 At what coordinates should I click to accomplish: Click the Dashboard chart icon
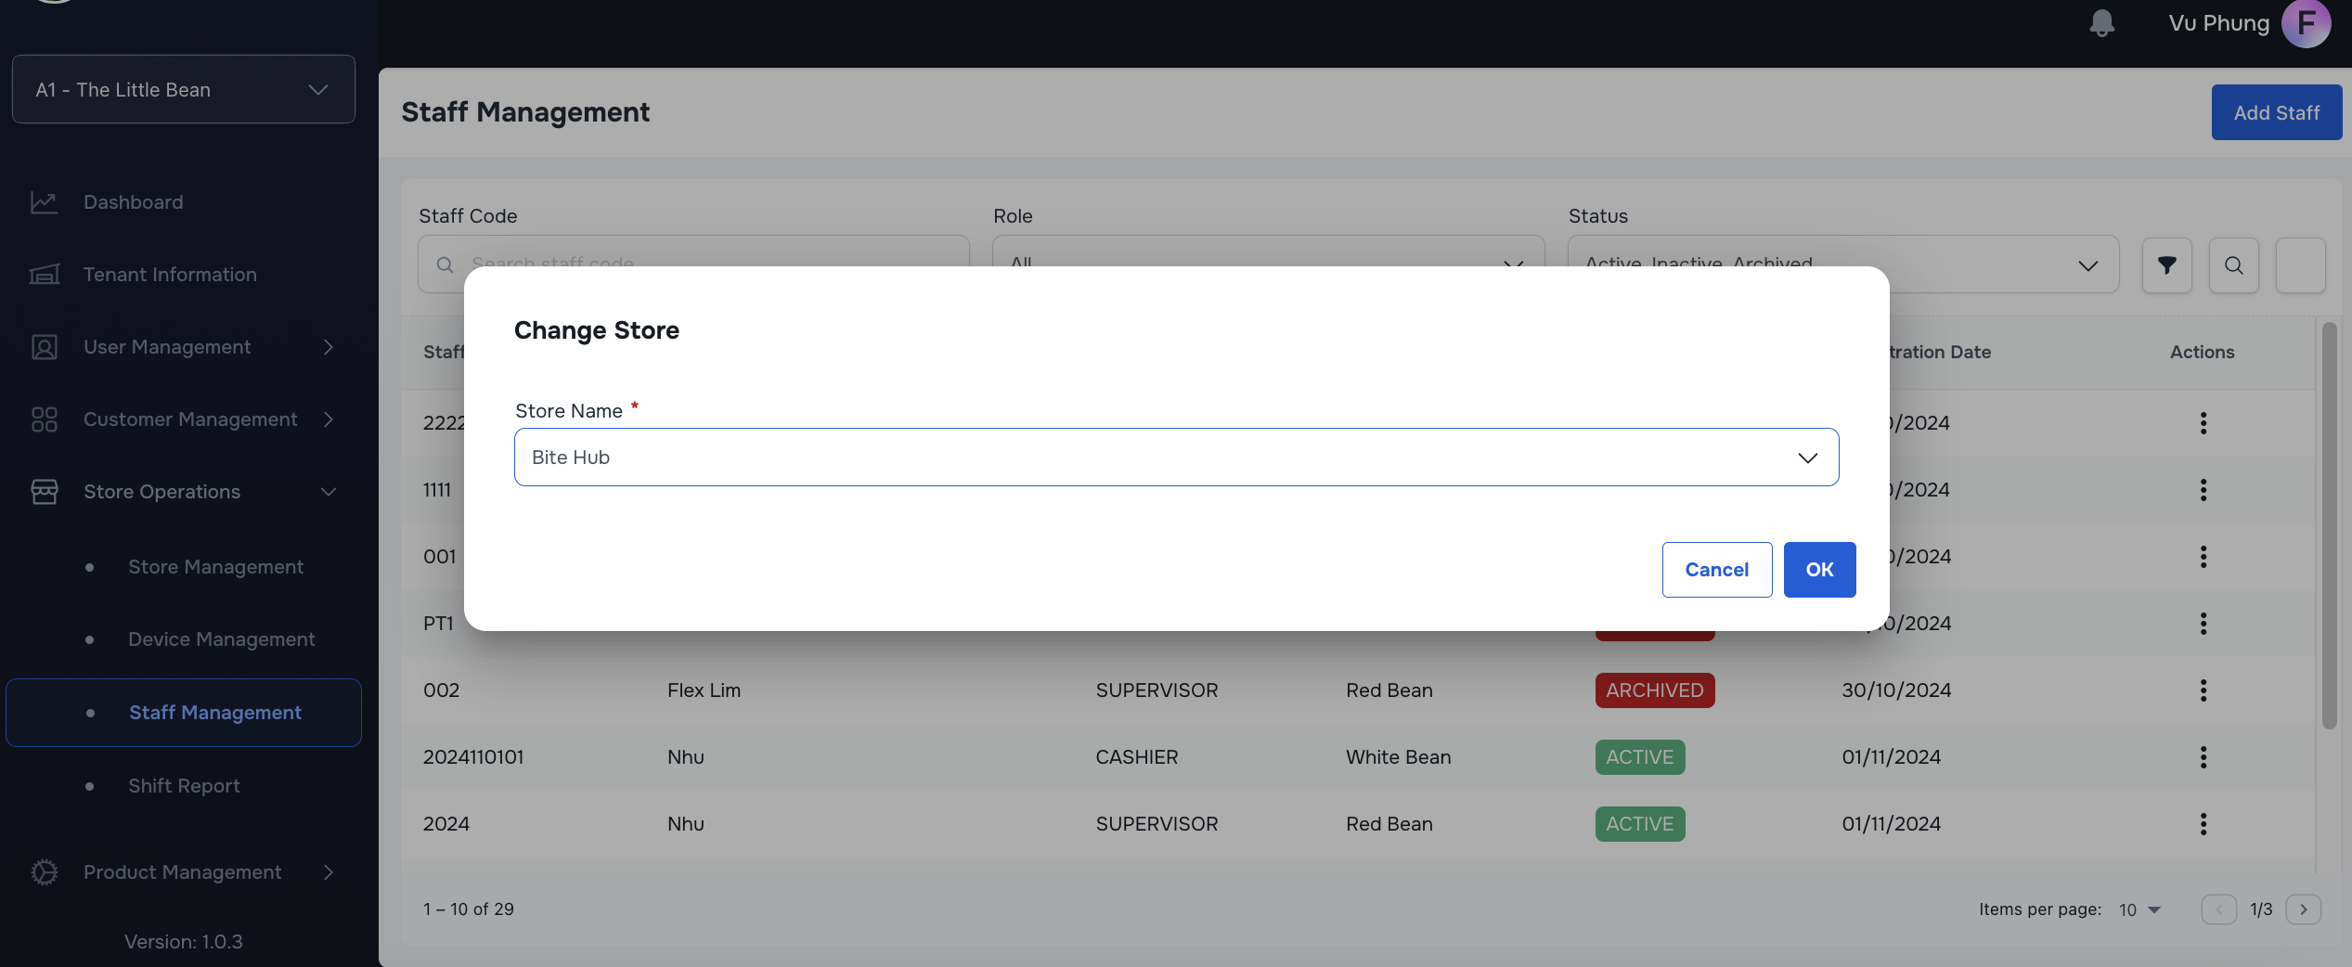[44, 202]
